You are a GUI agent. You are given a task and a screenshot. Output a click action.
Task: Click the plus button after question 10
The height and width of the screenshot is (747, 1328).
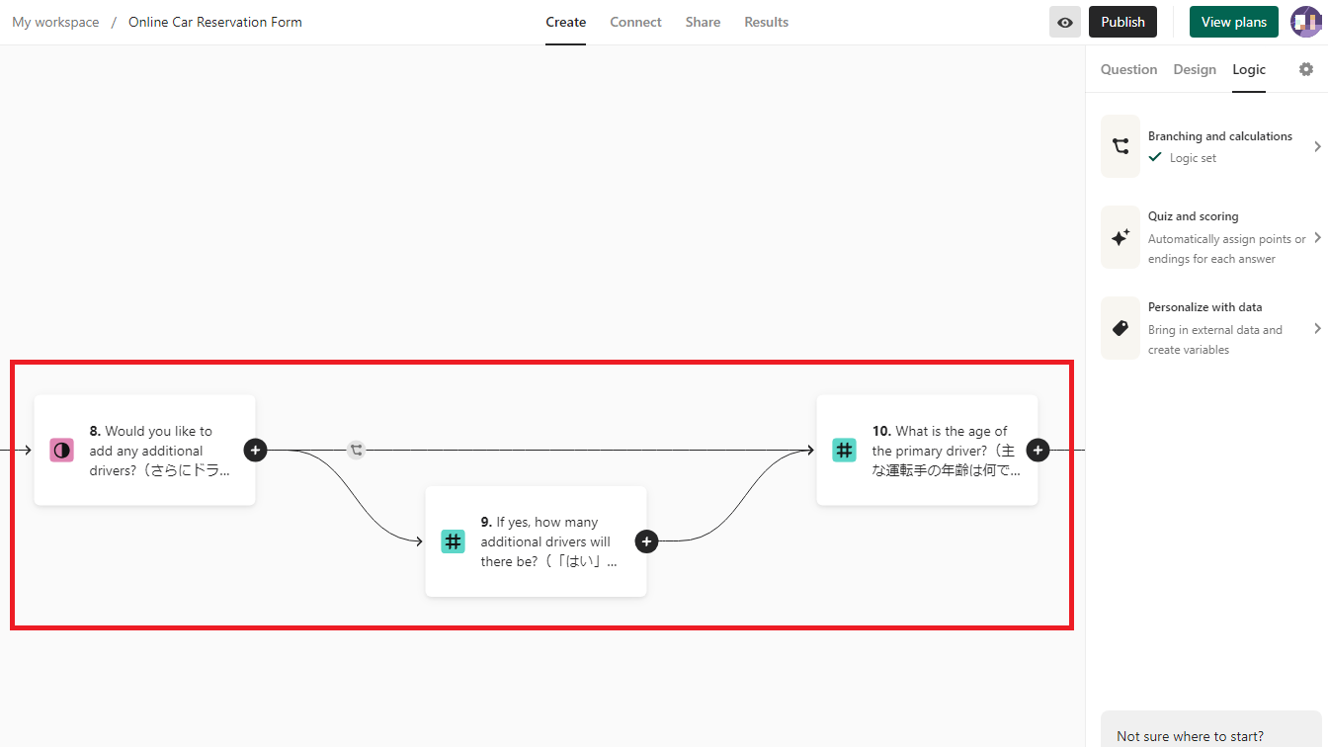(x=1037, y=450)
